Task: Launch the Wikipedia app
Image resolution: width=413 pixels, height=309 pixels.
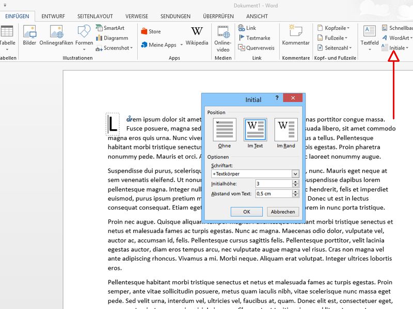Action: click(197, 36)
